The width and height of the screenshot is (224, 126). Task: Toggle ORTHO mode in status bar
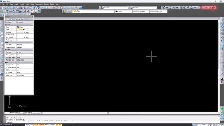click(53, 125)
